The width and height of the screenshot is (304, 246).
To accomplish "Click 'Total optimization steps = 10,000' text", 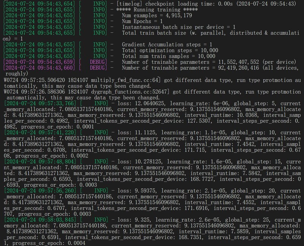I will coord(170,50).
